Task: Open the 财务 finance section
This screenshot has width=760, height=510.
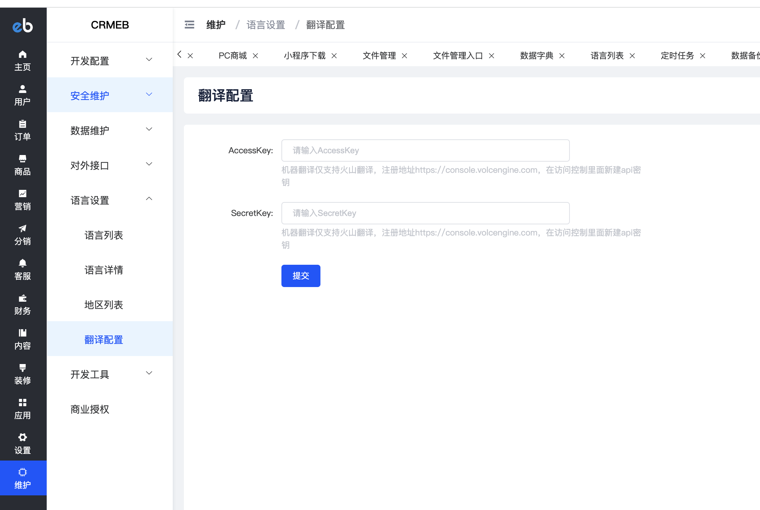Action: [23, 304]
